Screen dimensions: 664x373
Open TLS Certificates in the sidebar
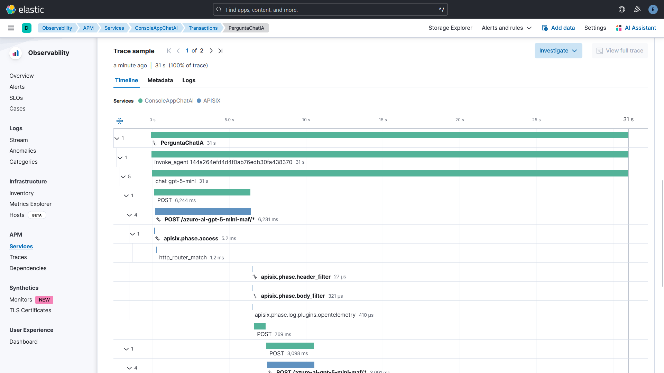pyautogui.click(x=30, y=310)
